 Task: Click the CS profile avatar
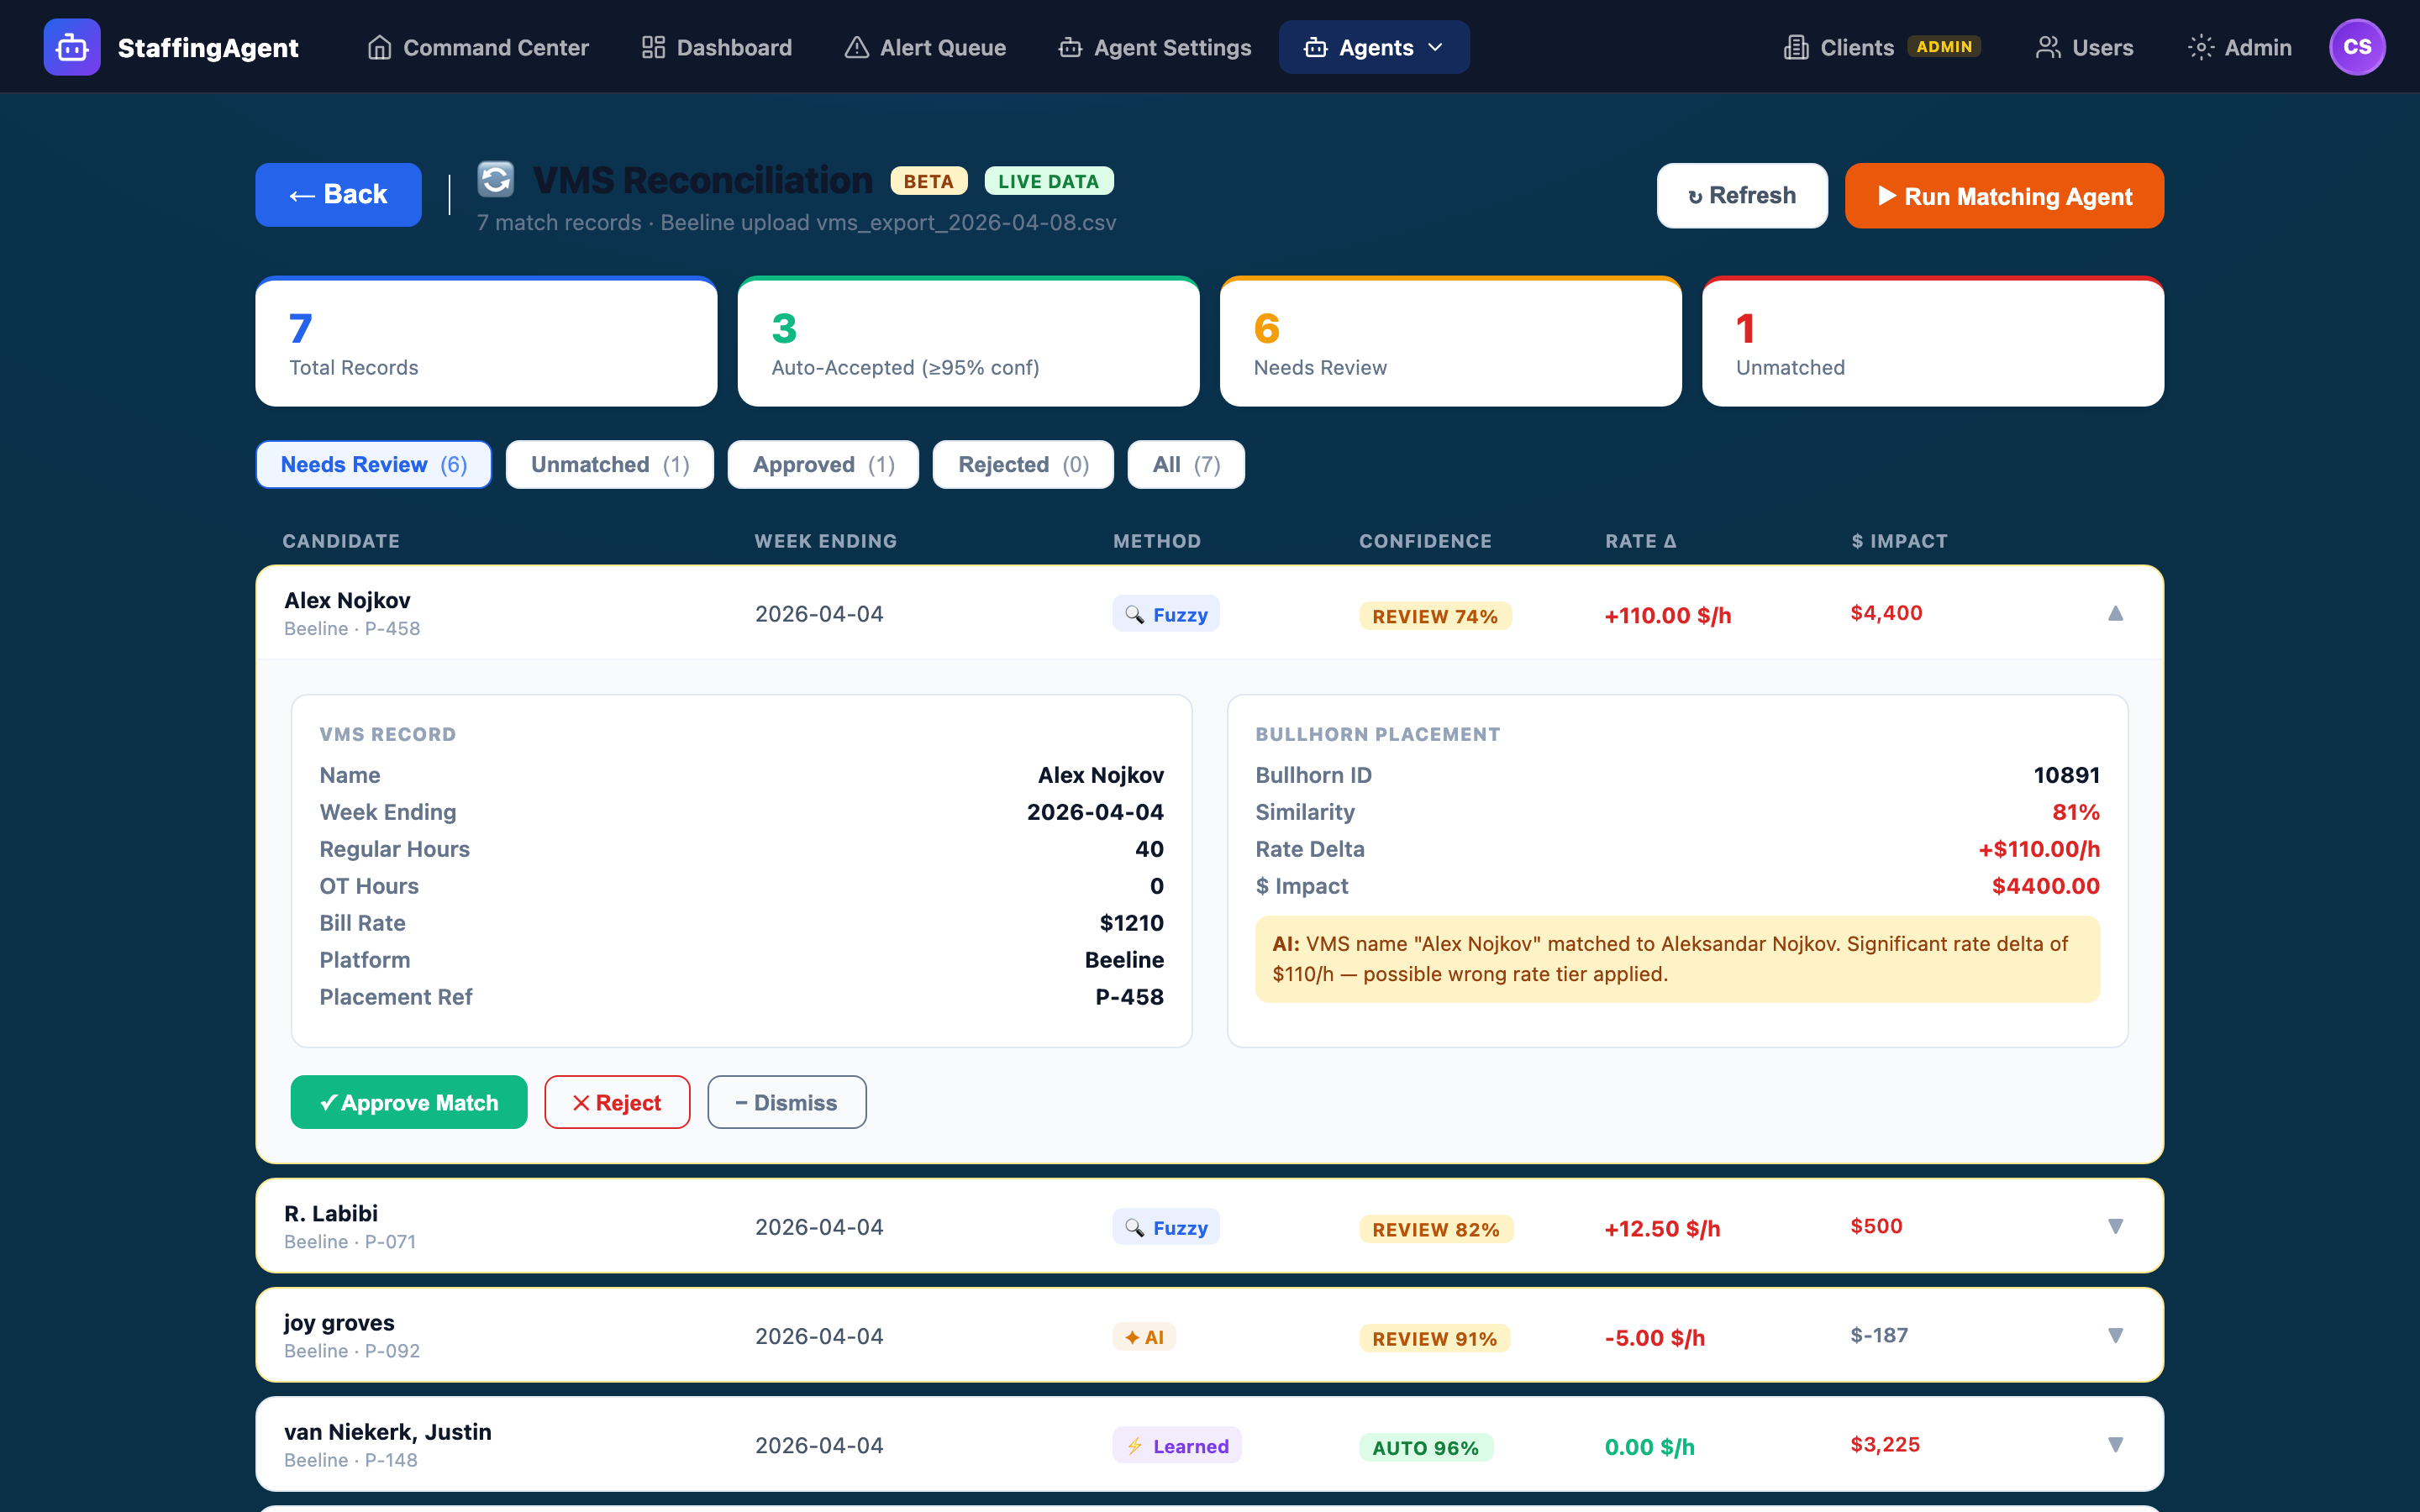tap(2357, 46)
